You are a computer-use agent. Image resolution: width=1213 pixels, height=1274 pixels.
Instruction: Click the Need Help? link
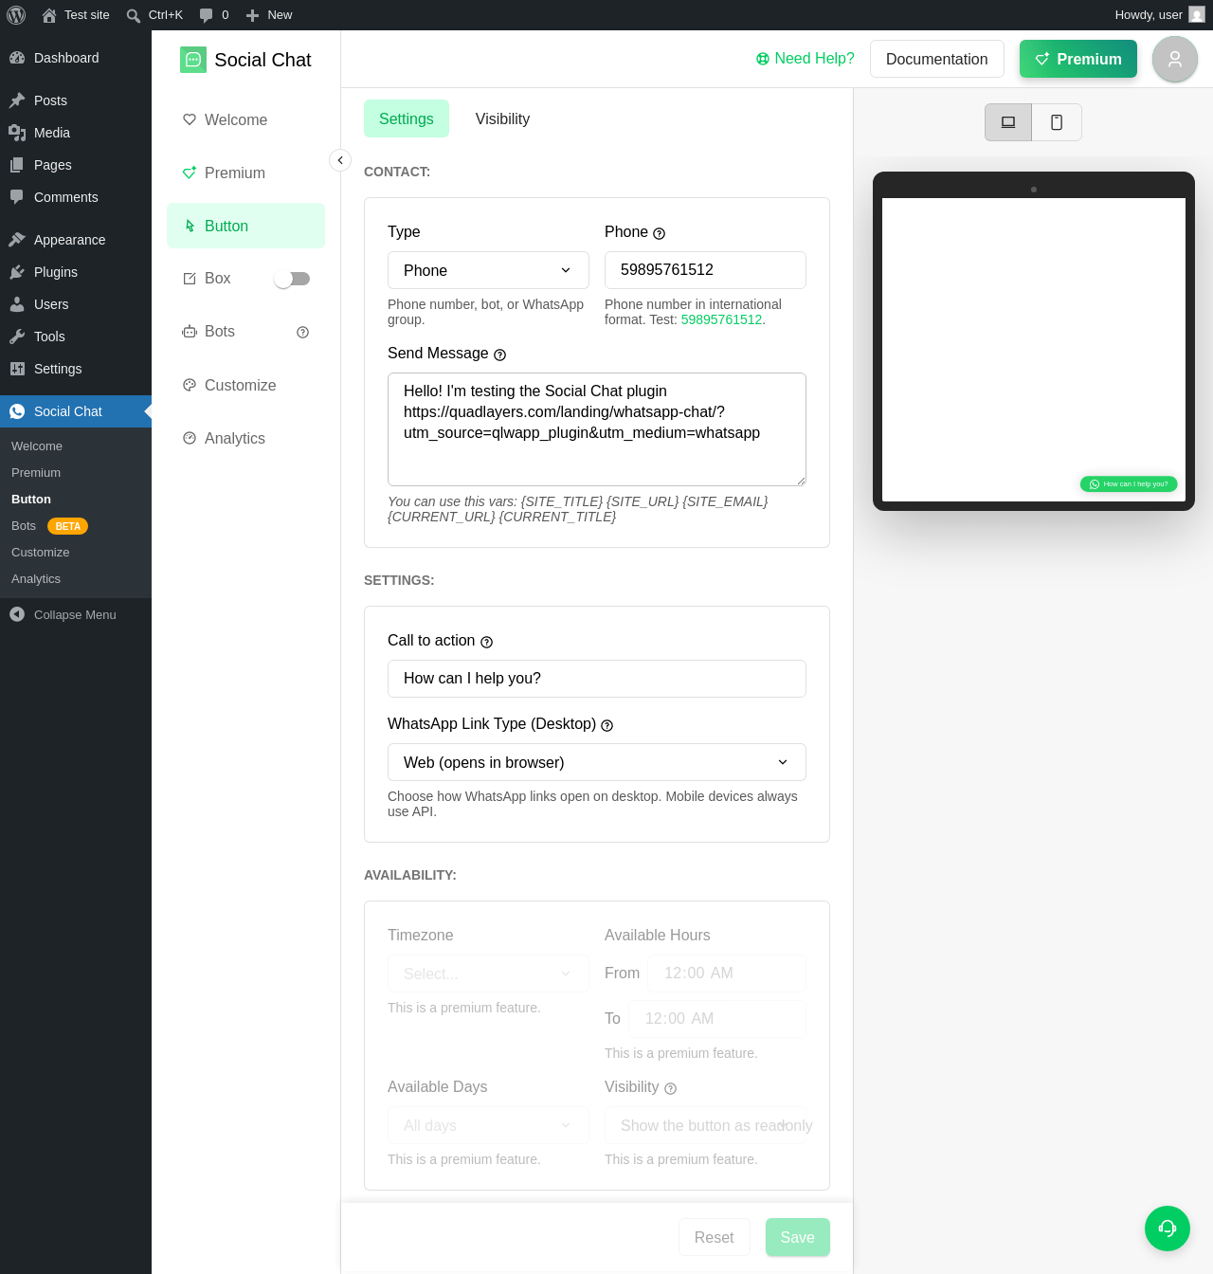806,59
